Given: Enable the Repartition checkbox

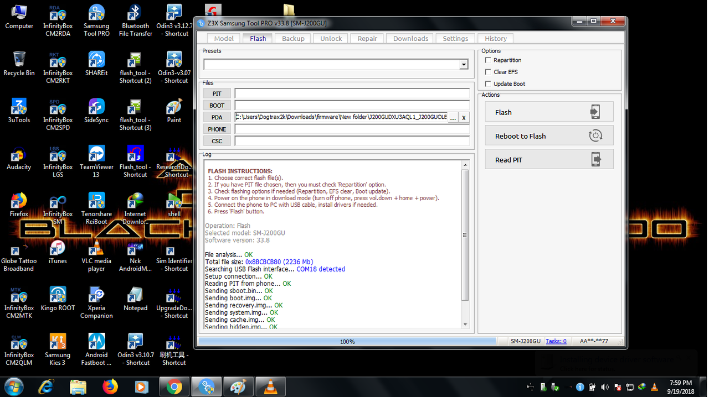Looking at the screenshot, I should (488, 60).
